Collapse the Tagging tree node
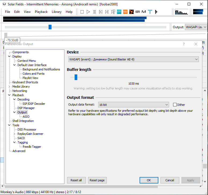208x195 pixels. (x=14, y=142)
